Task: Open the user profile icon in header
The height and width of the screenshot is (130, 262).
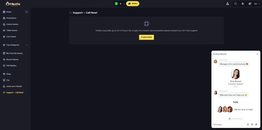Action: point(227,4)
